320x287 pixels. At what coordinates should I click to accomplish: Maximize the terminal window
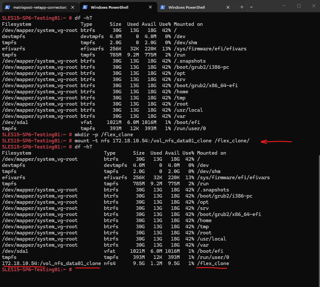coord(299,6)
